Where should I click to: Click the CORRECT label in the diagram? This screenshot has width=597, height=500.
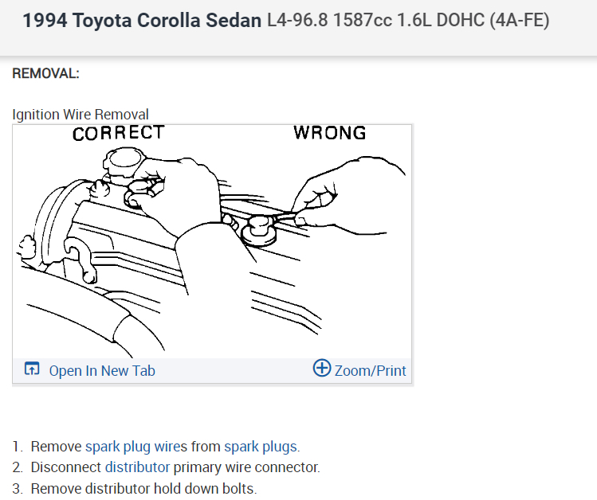coord(118,133)
